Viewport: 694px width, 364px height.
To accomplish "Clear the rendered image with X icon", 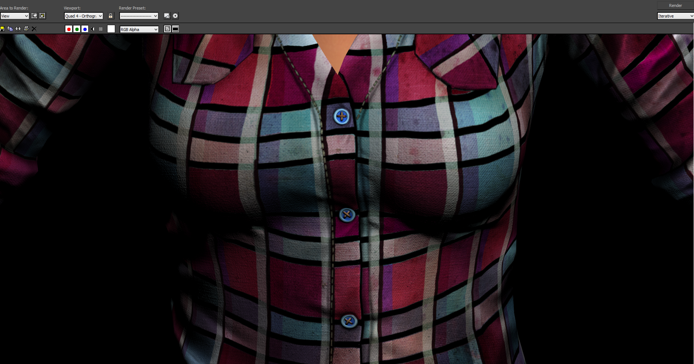I will tap(34, 29).
